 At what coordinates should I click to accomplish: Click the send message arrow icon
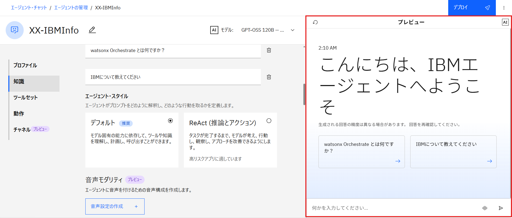(x=501, y=208)
